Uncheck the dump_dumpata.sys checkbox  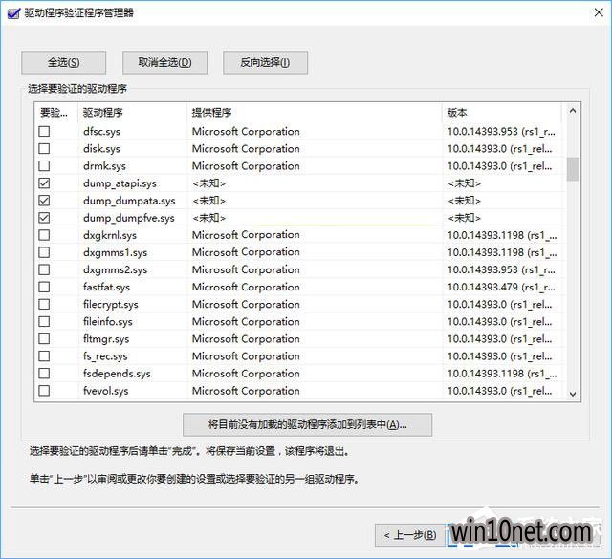click(44, 201)
